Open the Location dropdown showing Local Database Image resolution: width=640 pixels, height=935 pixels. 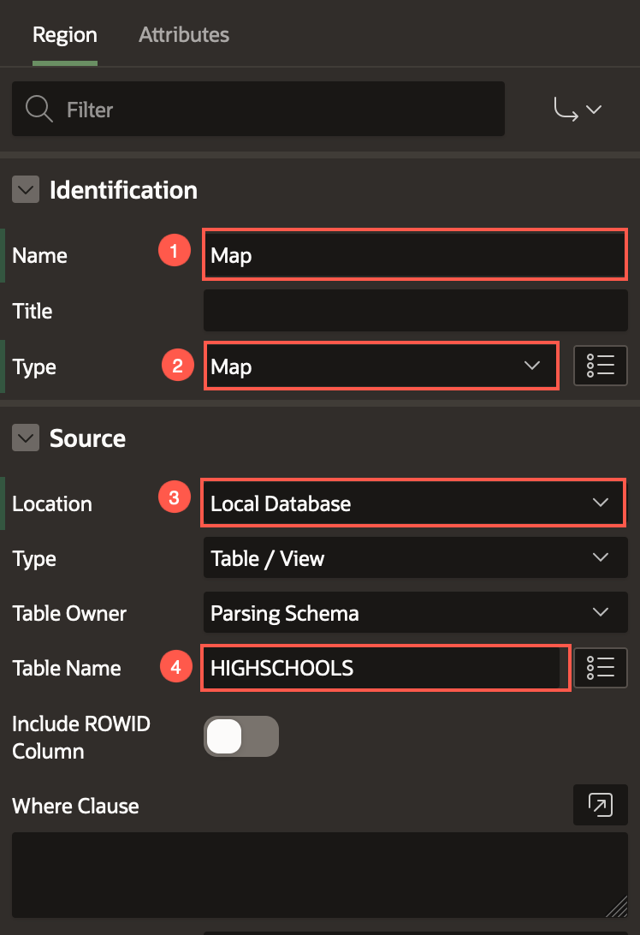414,503
